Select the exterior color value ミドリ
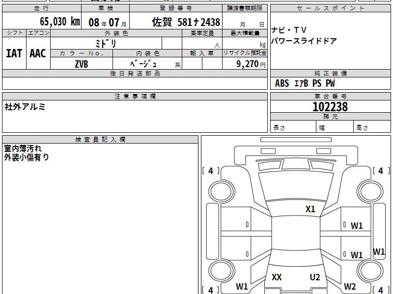 106,44
